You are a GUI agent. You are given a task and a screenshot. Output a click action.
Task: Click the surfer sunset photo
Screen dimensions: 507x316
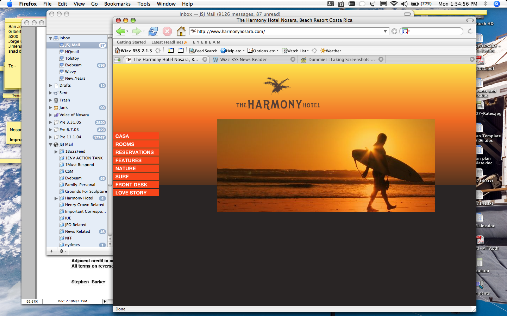326,165
